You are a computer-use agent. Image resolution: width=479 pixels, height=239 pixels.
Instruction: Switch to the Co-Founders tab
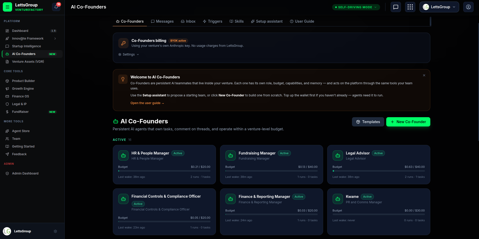pyautogui.click(x=130, y=21)
